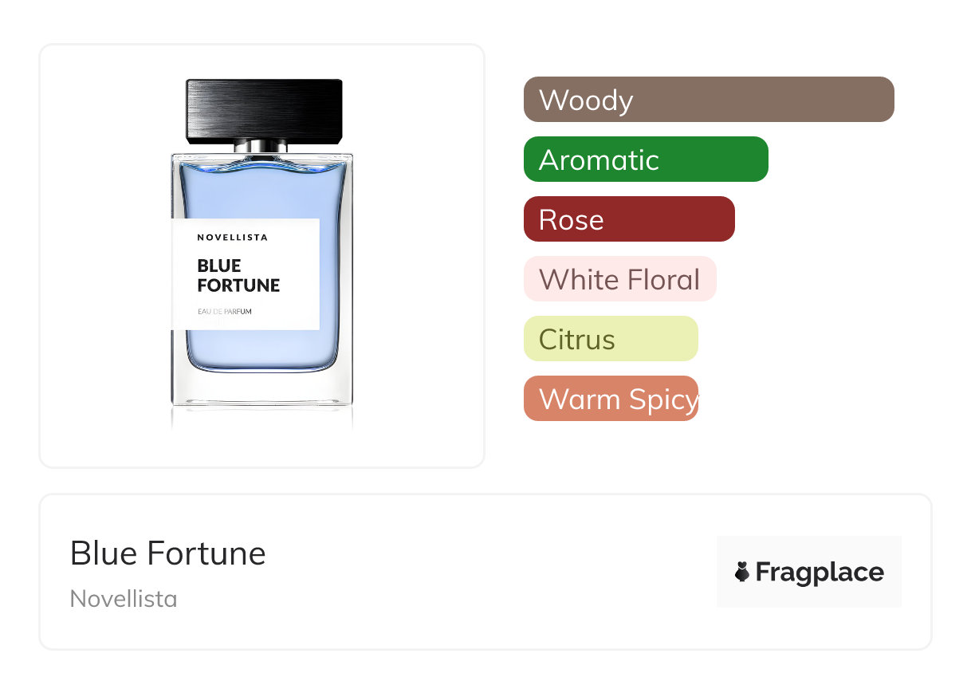Click the Citrus accord bar
The height and width of the screenshot is (689, 971).
click(610, 339)
